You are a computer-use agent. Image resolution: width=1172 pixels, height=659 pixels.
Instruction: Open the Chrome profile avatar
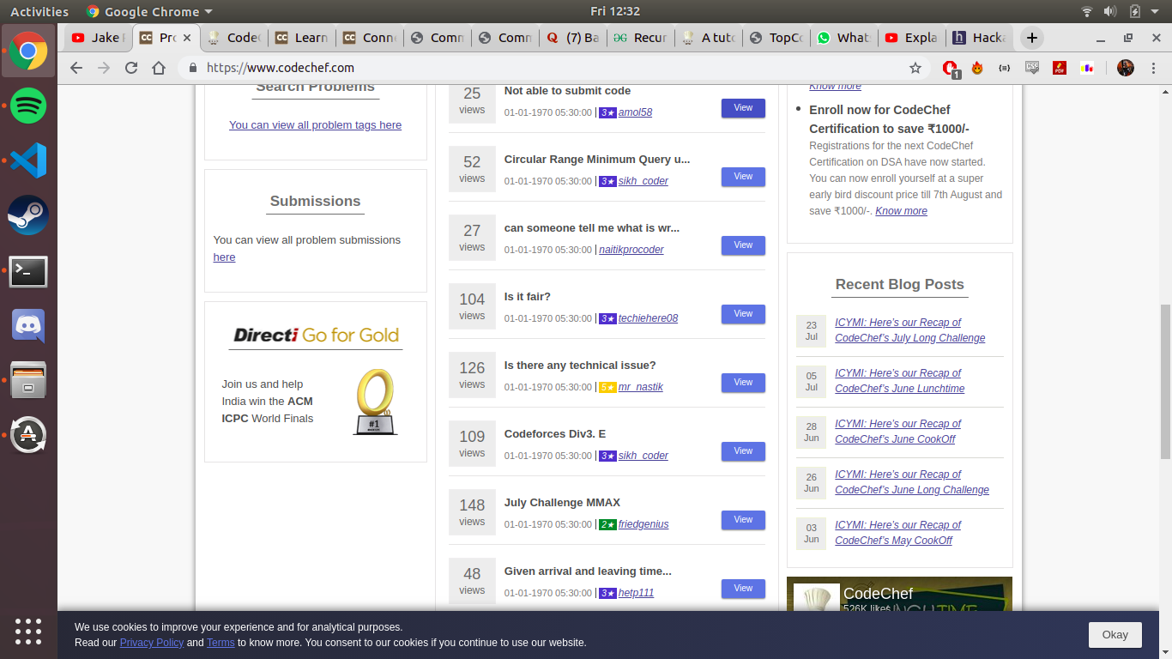(x=1126, y=68)
